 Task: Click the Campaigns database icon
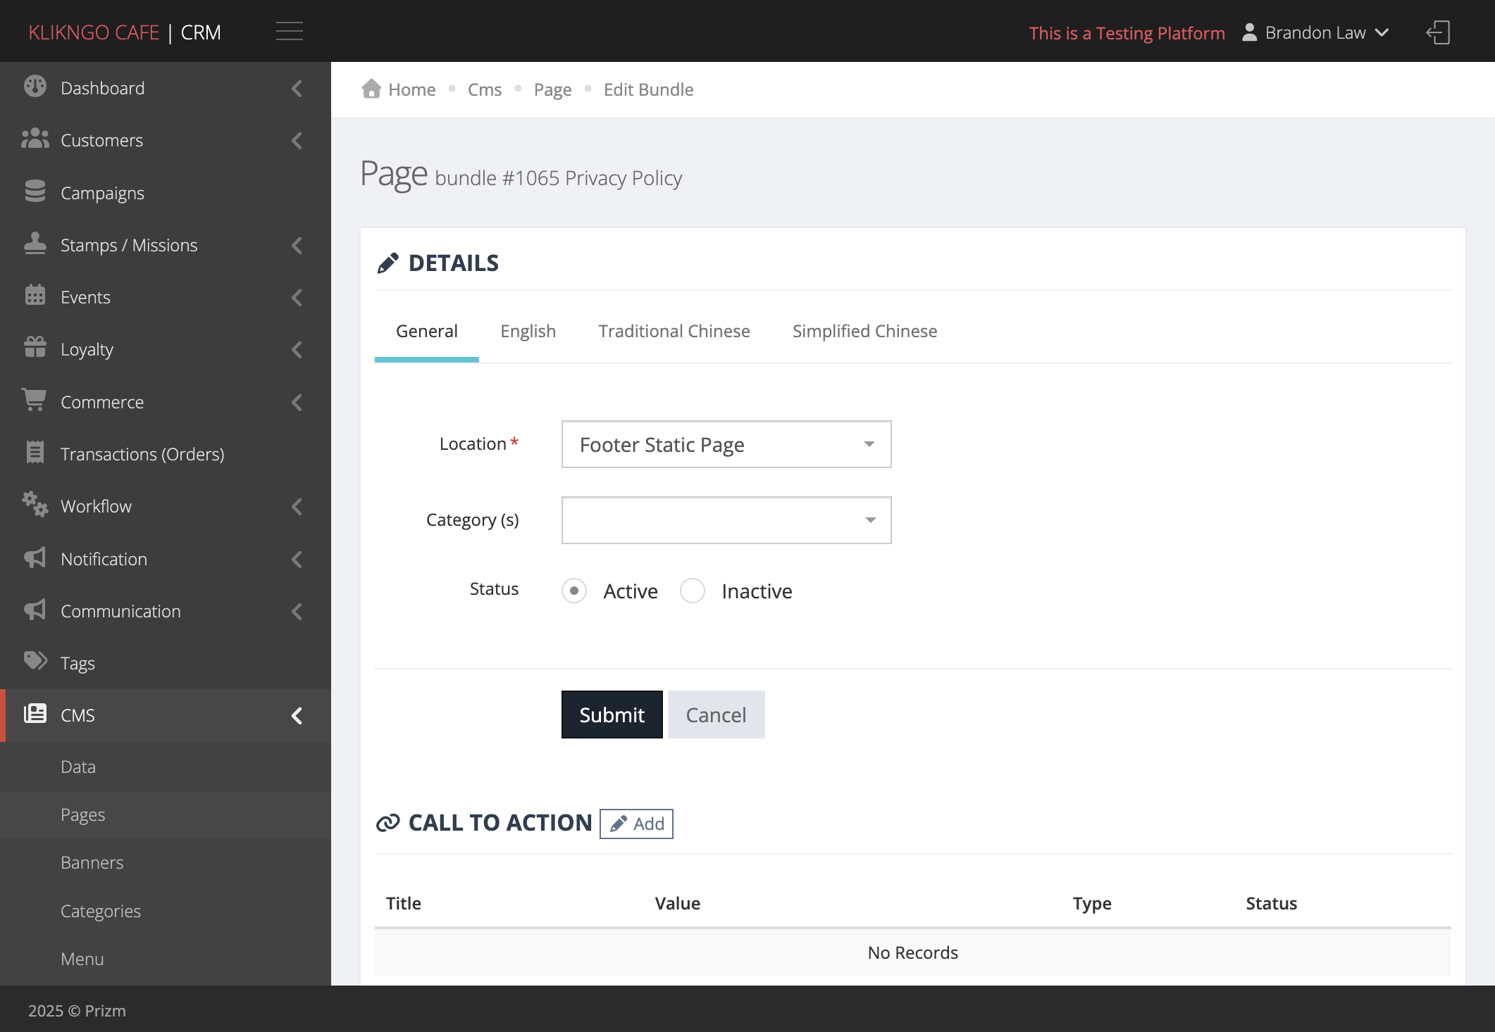tap(35, 191)
